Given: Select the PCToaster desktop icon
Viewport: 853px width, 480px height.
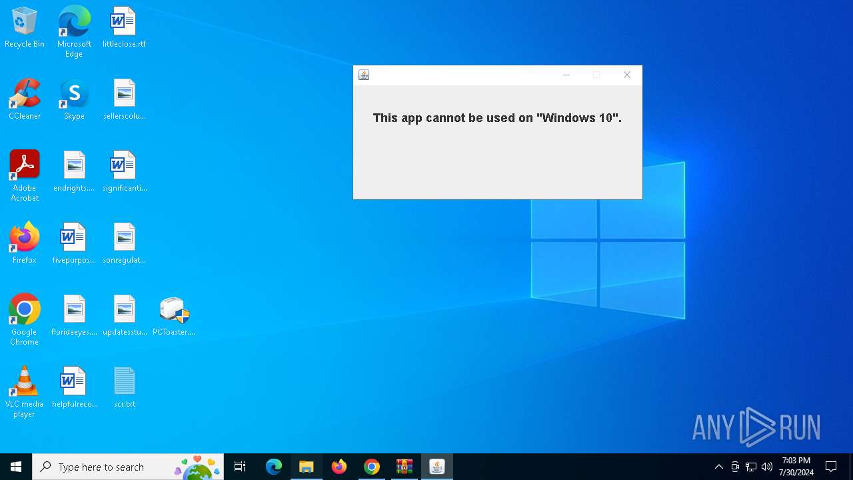Looking at the screenshot, I should click(x=174, y=316).
